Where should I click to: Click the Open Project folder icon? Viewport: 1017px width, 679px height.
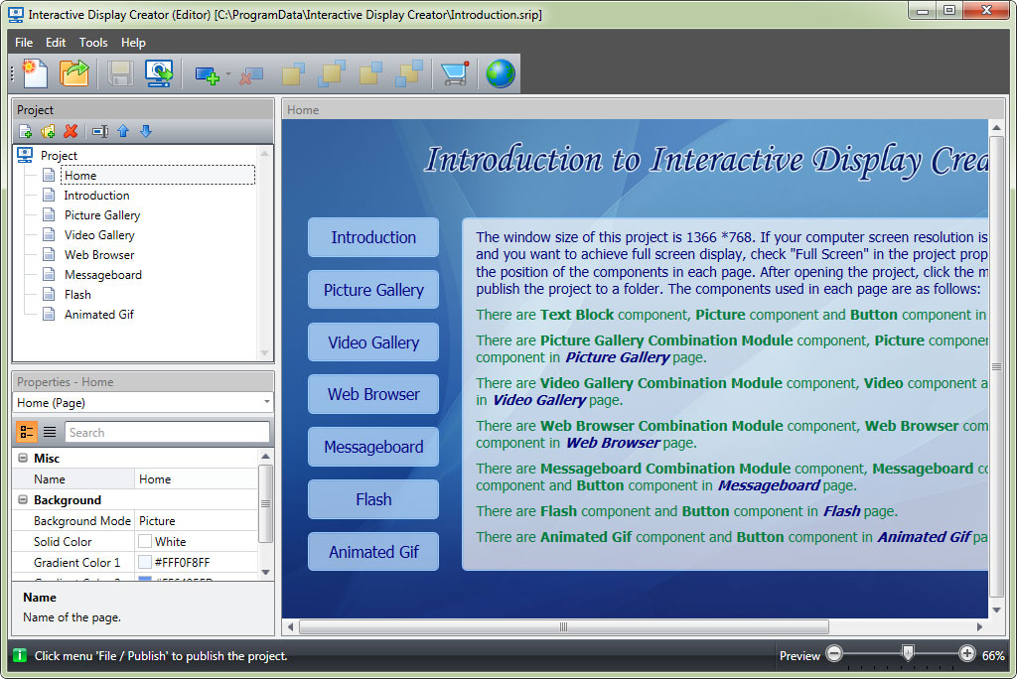[74, 73]
